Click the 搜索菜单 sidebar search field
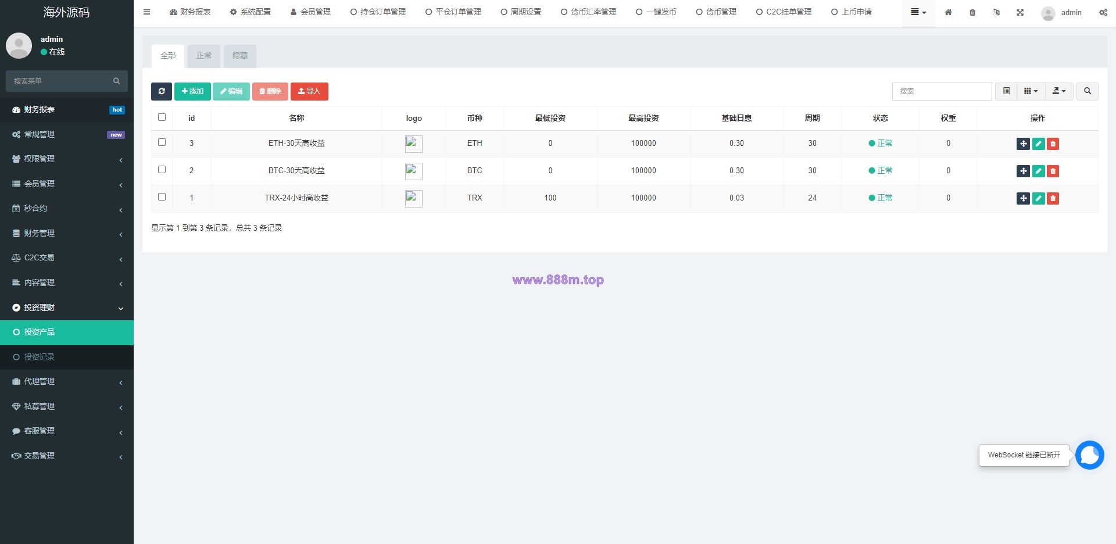This screenshot has width=1116, height=544. (x=58, y=81)
